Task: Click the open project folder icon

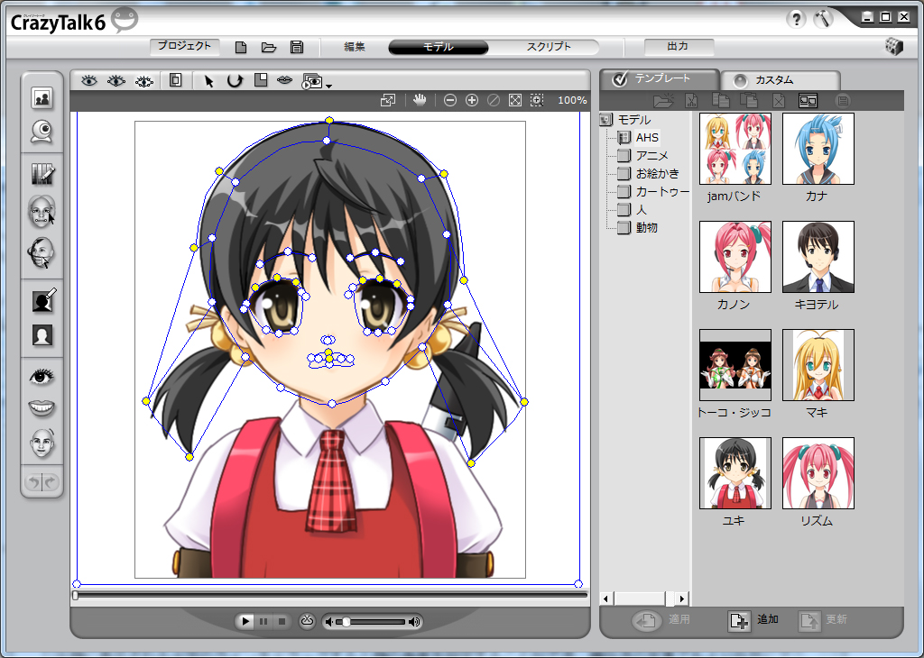Action: click(x=269, y=48)
